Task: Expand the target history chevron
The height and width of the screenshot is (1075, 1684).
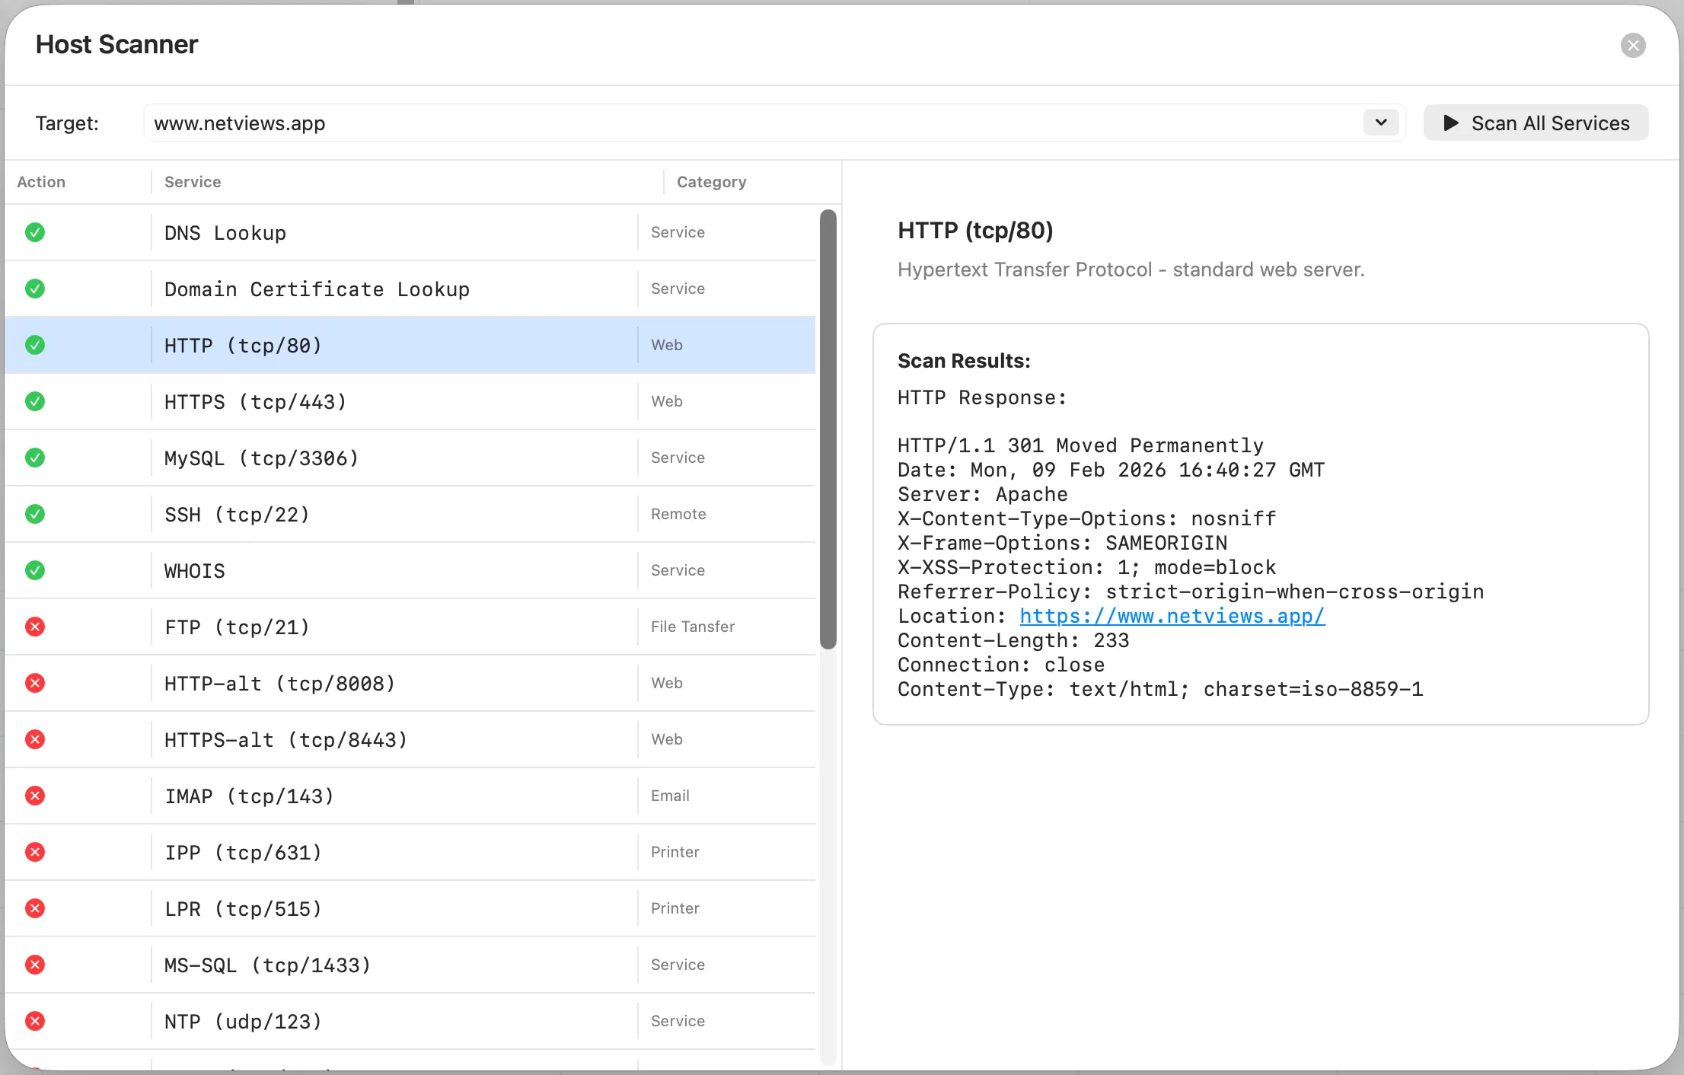Action: coord(1380,122)
